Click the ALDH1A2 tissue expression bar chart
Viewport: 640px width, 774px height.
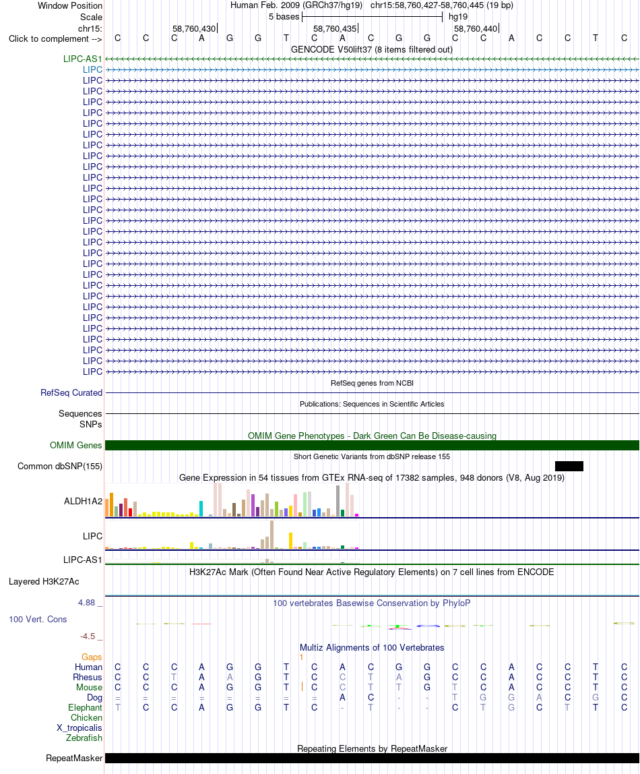(x=232, y=500)
